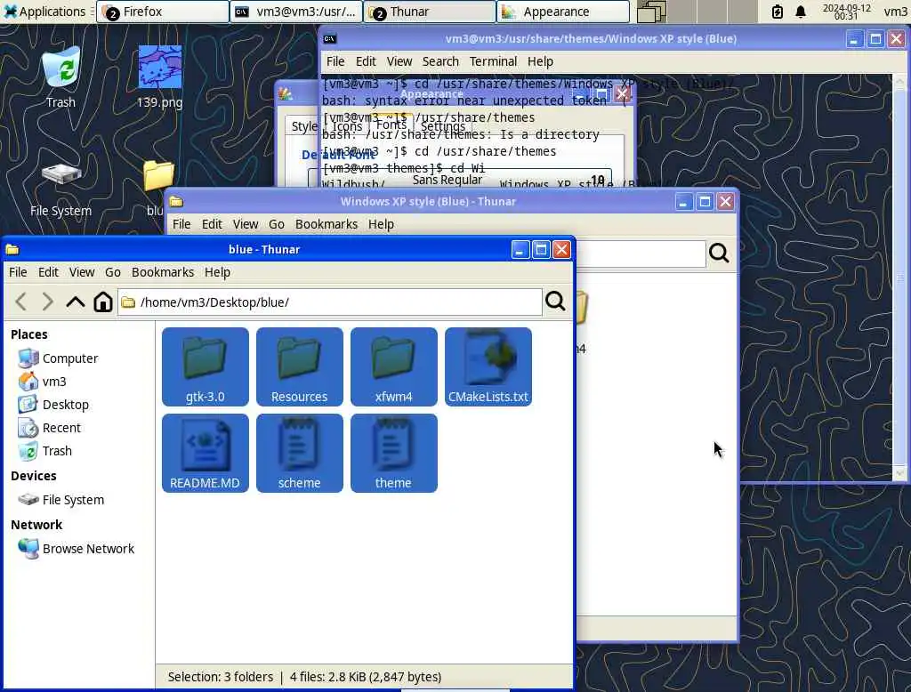Open vm3 home in Places sidebar

[x=42, y=382]
